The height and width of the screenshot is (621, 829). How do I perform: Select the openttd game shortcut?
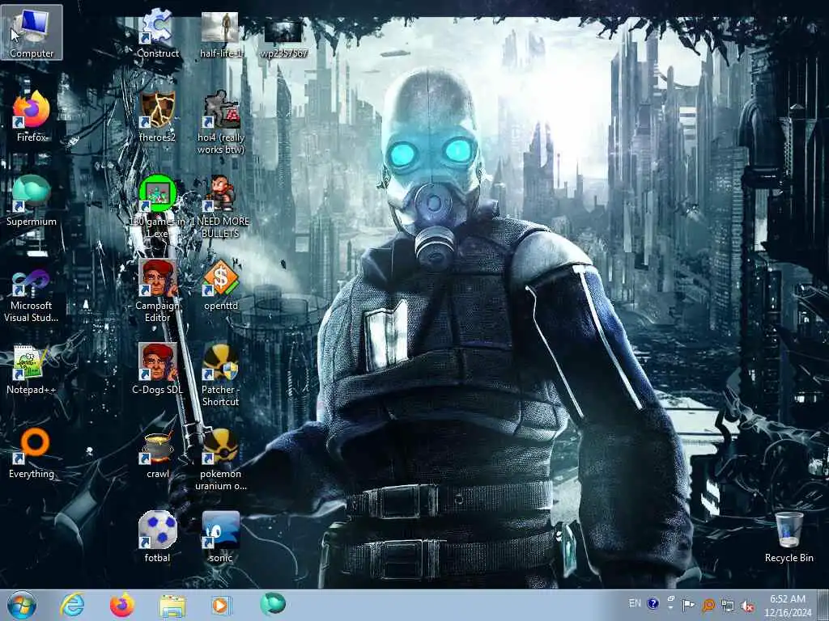point(220,285)
